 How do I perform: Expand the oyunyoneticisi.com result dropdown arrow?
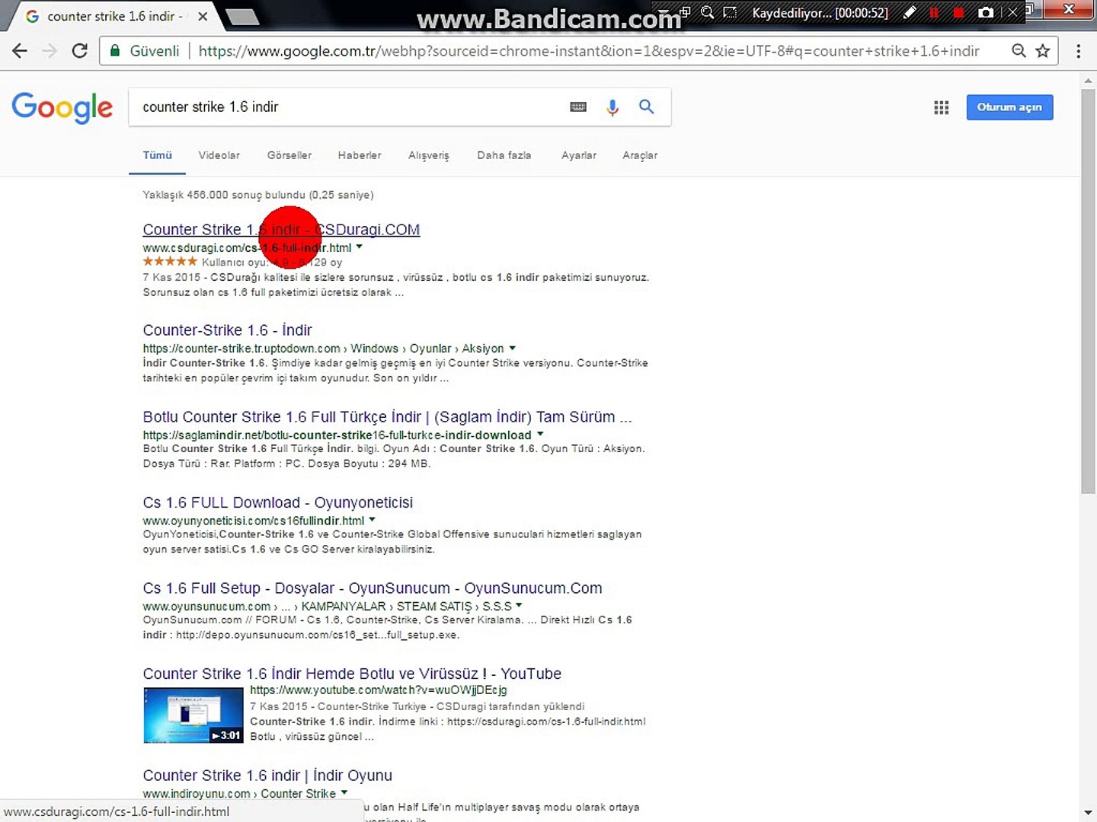(373, 520)
